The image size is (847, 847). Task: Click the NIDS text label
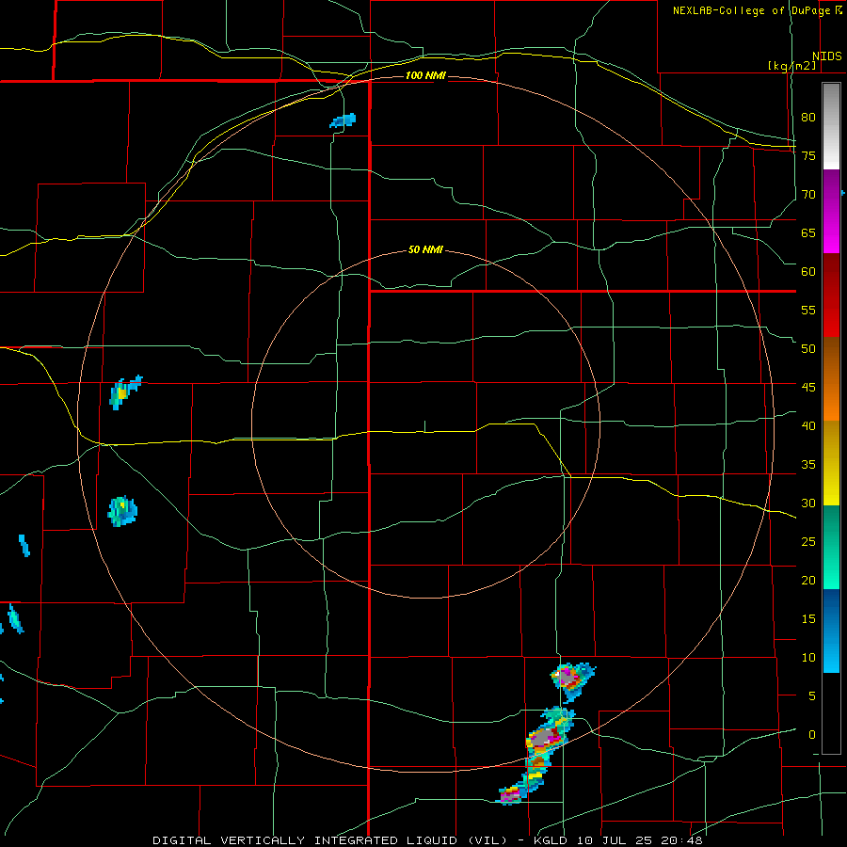pyautogui.click(x=827, y=56)
